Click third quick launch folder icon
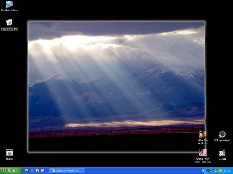The width and height of the screenshot is (233, 174). [x=37, y=171]
